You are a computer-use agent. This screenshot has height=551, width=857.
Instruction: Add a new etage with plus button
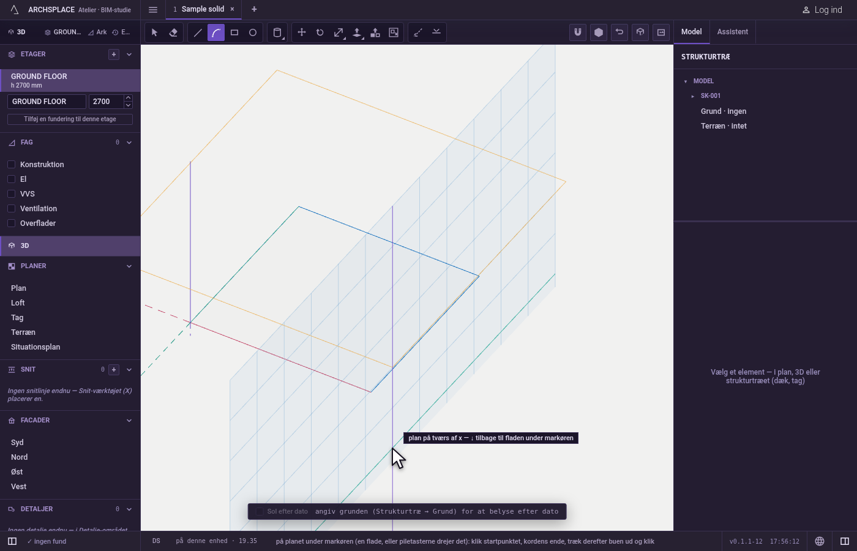coord(114,54)
